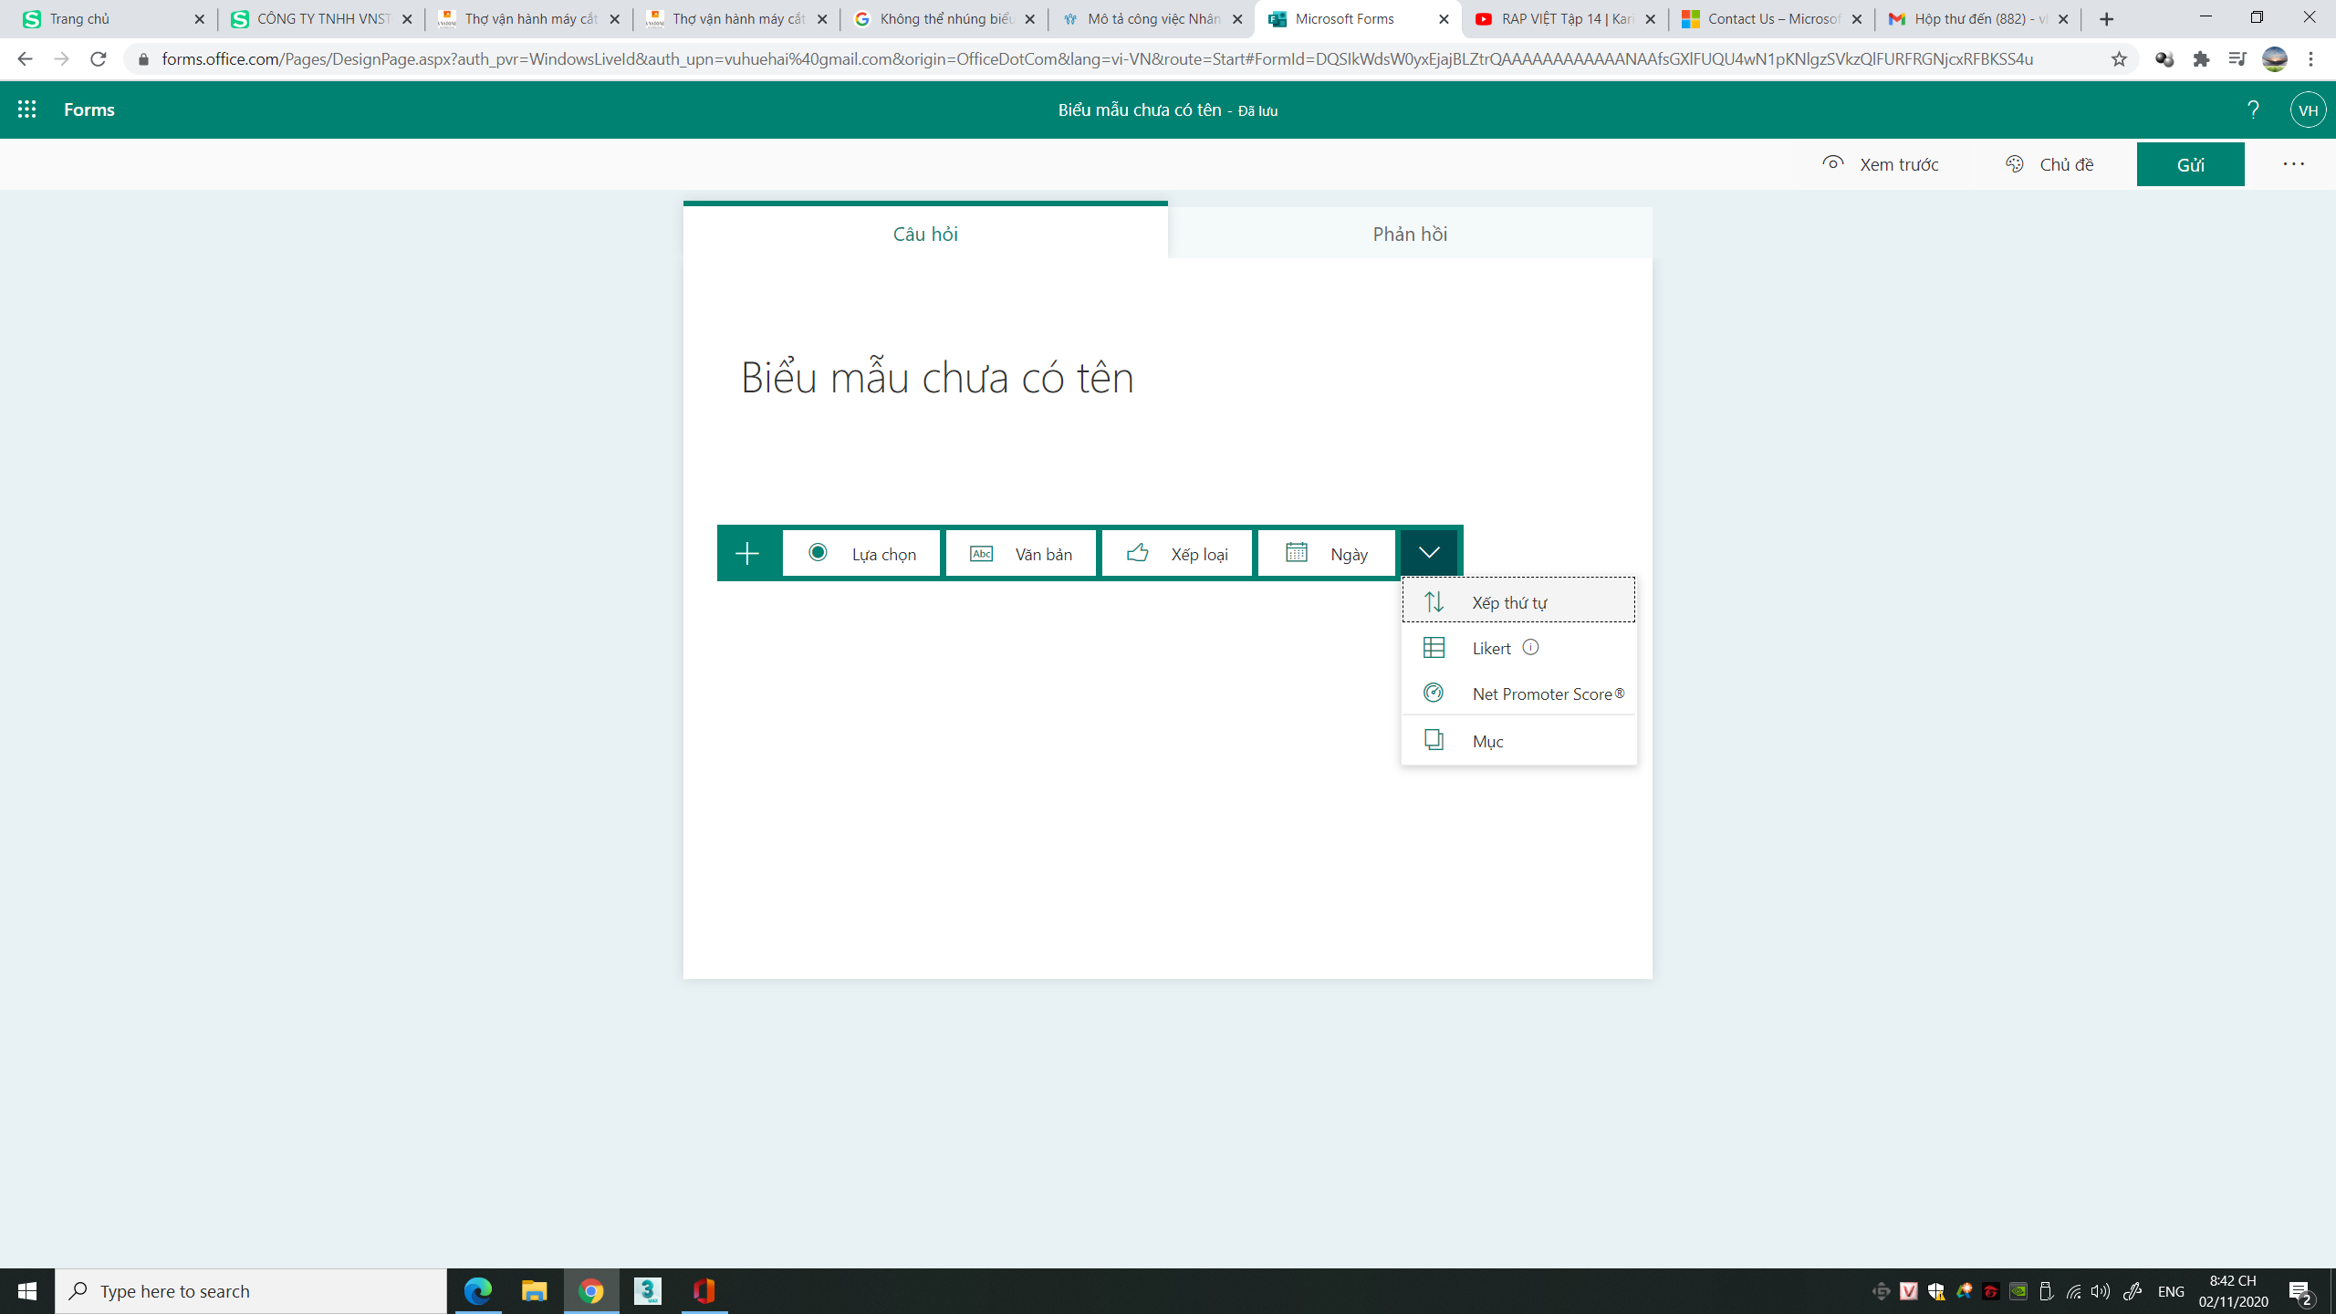Click the form title Biểu mẫu chưa có tên
Screen dimensions: 2336x1314
pyautogui.click(x=937, y=378)
